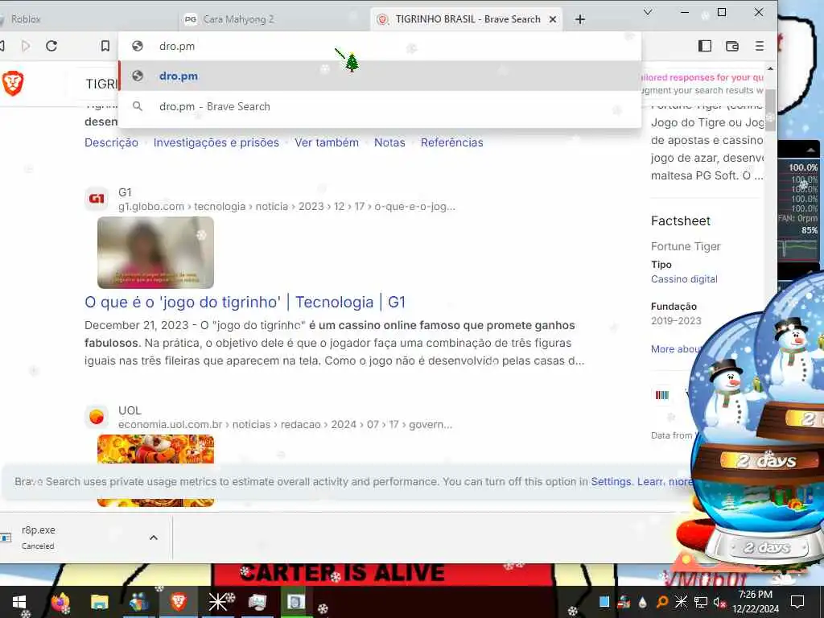Open Settings in the usage metrics notice
The height and width of the screenshot is (618, 824).
pyautogui.click(x=611, y=481)
